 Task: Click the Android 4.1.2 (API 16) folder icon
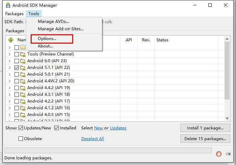(23, 108)
